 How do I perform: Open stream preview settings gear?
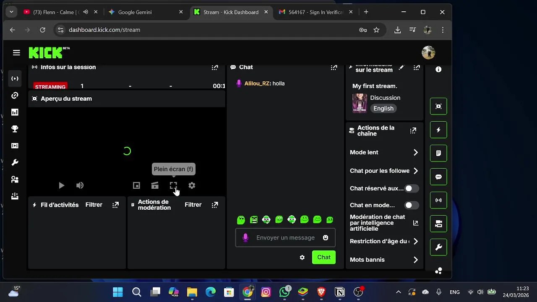click(192, 185)
